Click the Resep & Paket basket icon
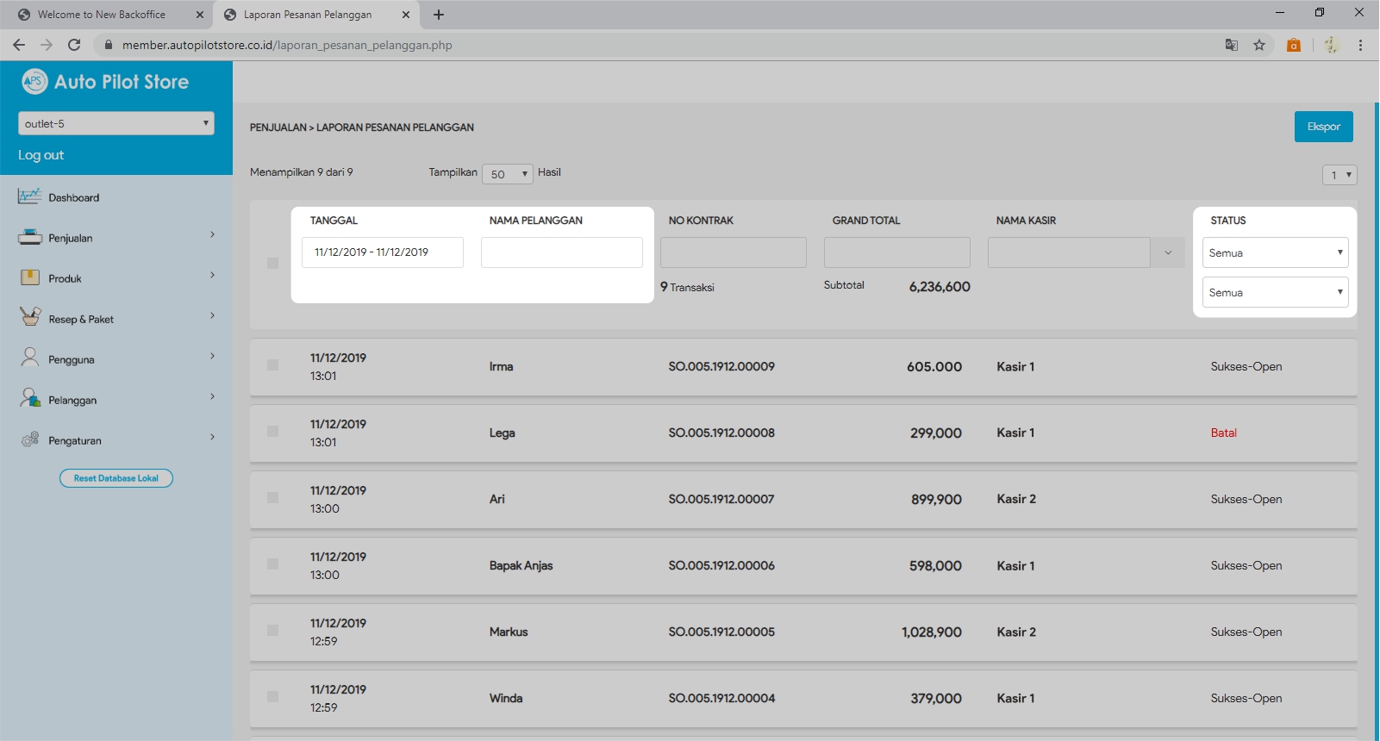 (x=29, y=317)
